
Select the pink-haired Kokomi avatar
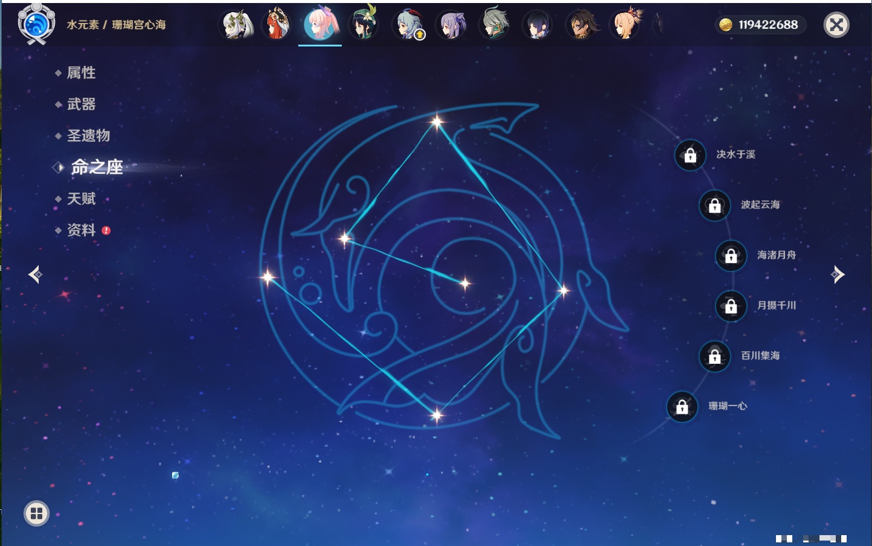320,24
